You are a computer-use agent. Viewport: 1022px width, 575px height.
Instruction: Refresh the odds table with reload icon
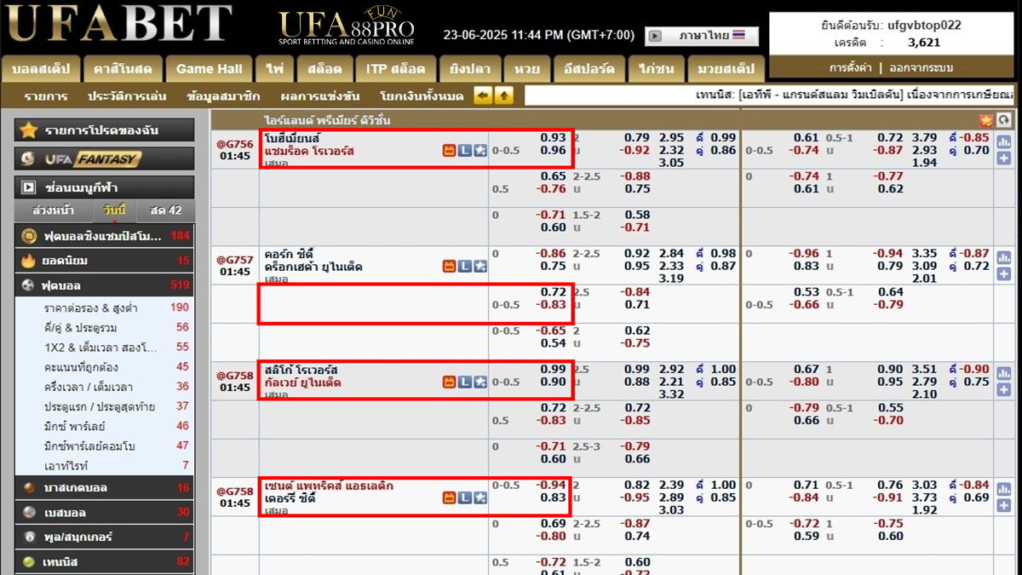tap(1003, 120)
